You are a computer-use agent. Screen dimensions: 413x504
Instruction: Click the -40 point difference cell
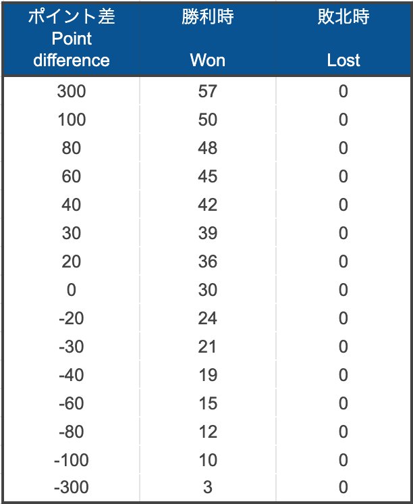pyautogui.click(x=72, y=375)
